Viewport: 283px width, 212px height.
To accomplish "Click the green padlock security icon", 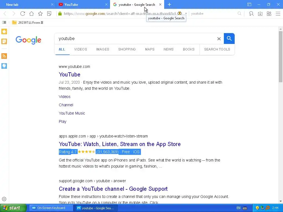I will point(60,14).
